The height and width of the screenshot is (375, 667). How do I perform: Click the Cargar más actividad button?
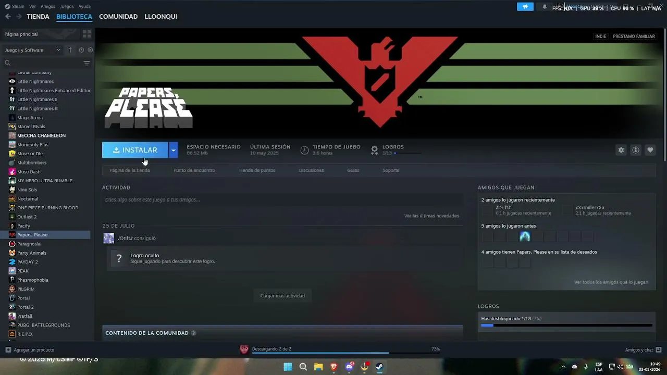[x=282, y=296]
